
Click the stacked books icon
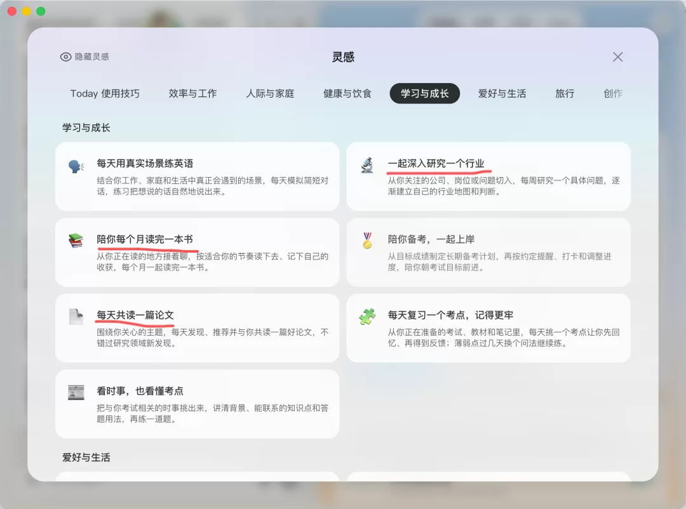76,241
